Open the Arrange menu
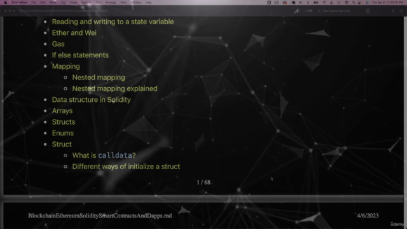 (x=111, y=3)
